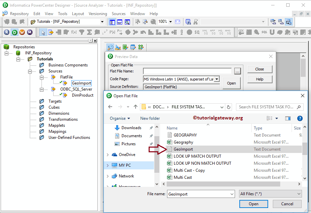Open the address path history dropdown
The image size is (311, 213).
(x=222, y=107)
